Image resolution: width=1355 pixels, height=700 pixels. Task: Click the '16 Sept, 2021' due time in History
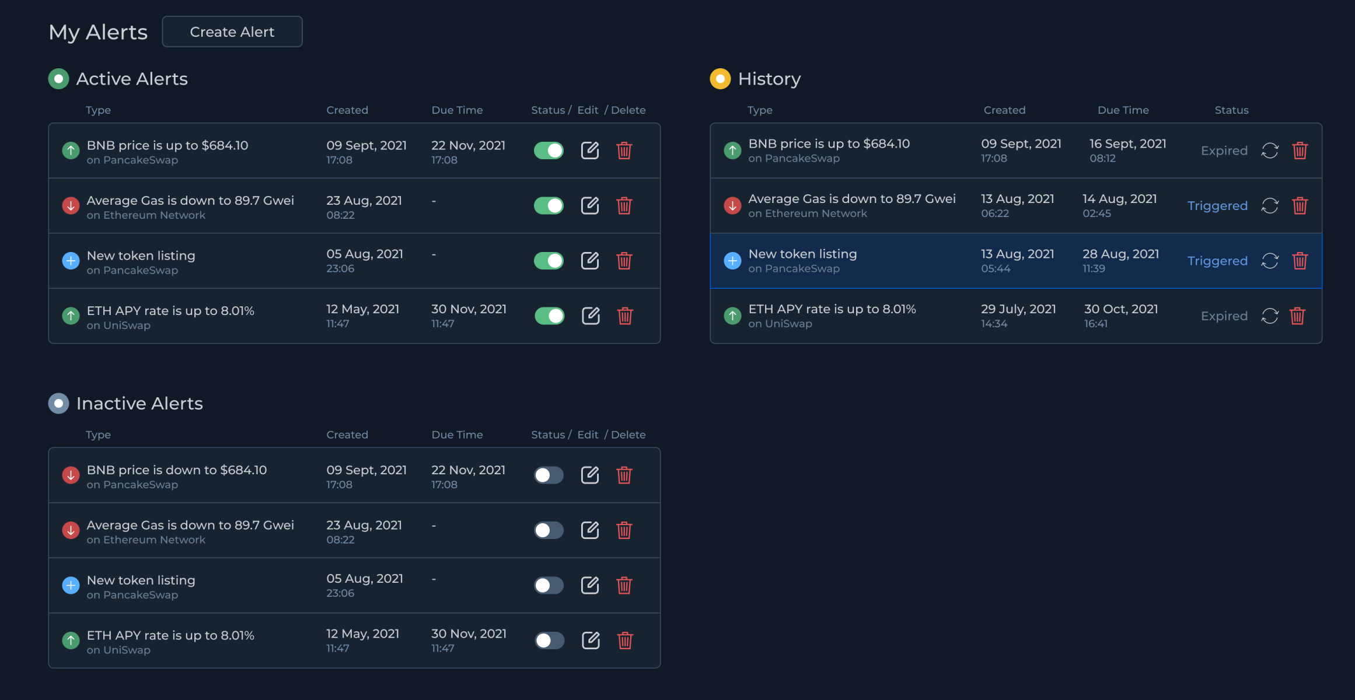pos(1127,143)
